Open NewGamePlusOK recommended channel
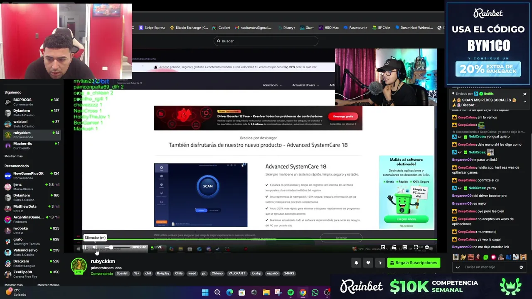This screenshot has height=299, width=532. [x=32, y=175]
